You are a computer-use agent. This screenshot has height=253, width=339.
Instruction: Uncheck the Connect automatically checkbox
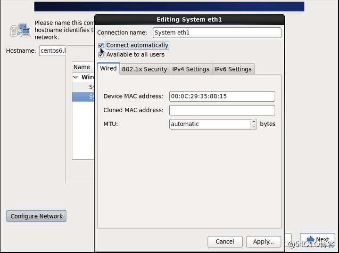(101, 46)
